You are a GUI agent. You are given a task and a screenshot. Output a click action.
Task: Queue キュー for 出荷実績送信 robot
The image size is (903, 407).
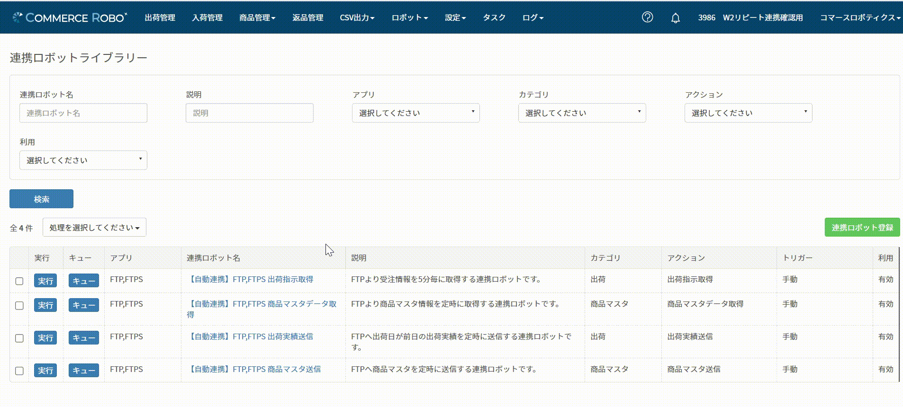coord(84,338)
